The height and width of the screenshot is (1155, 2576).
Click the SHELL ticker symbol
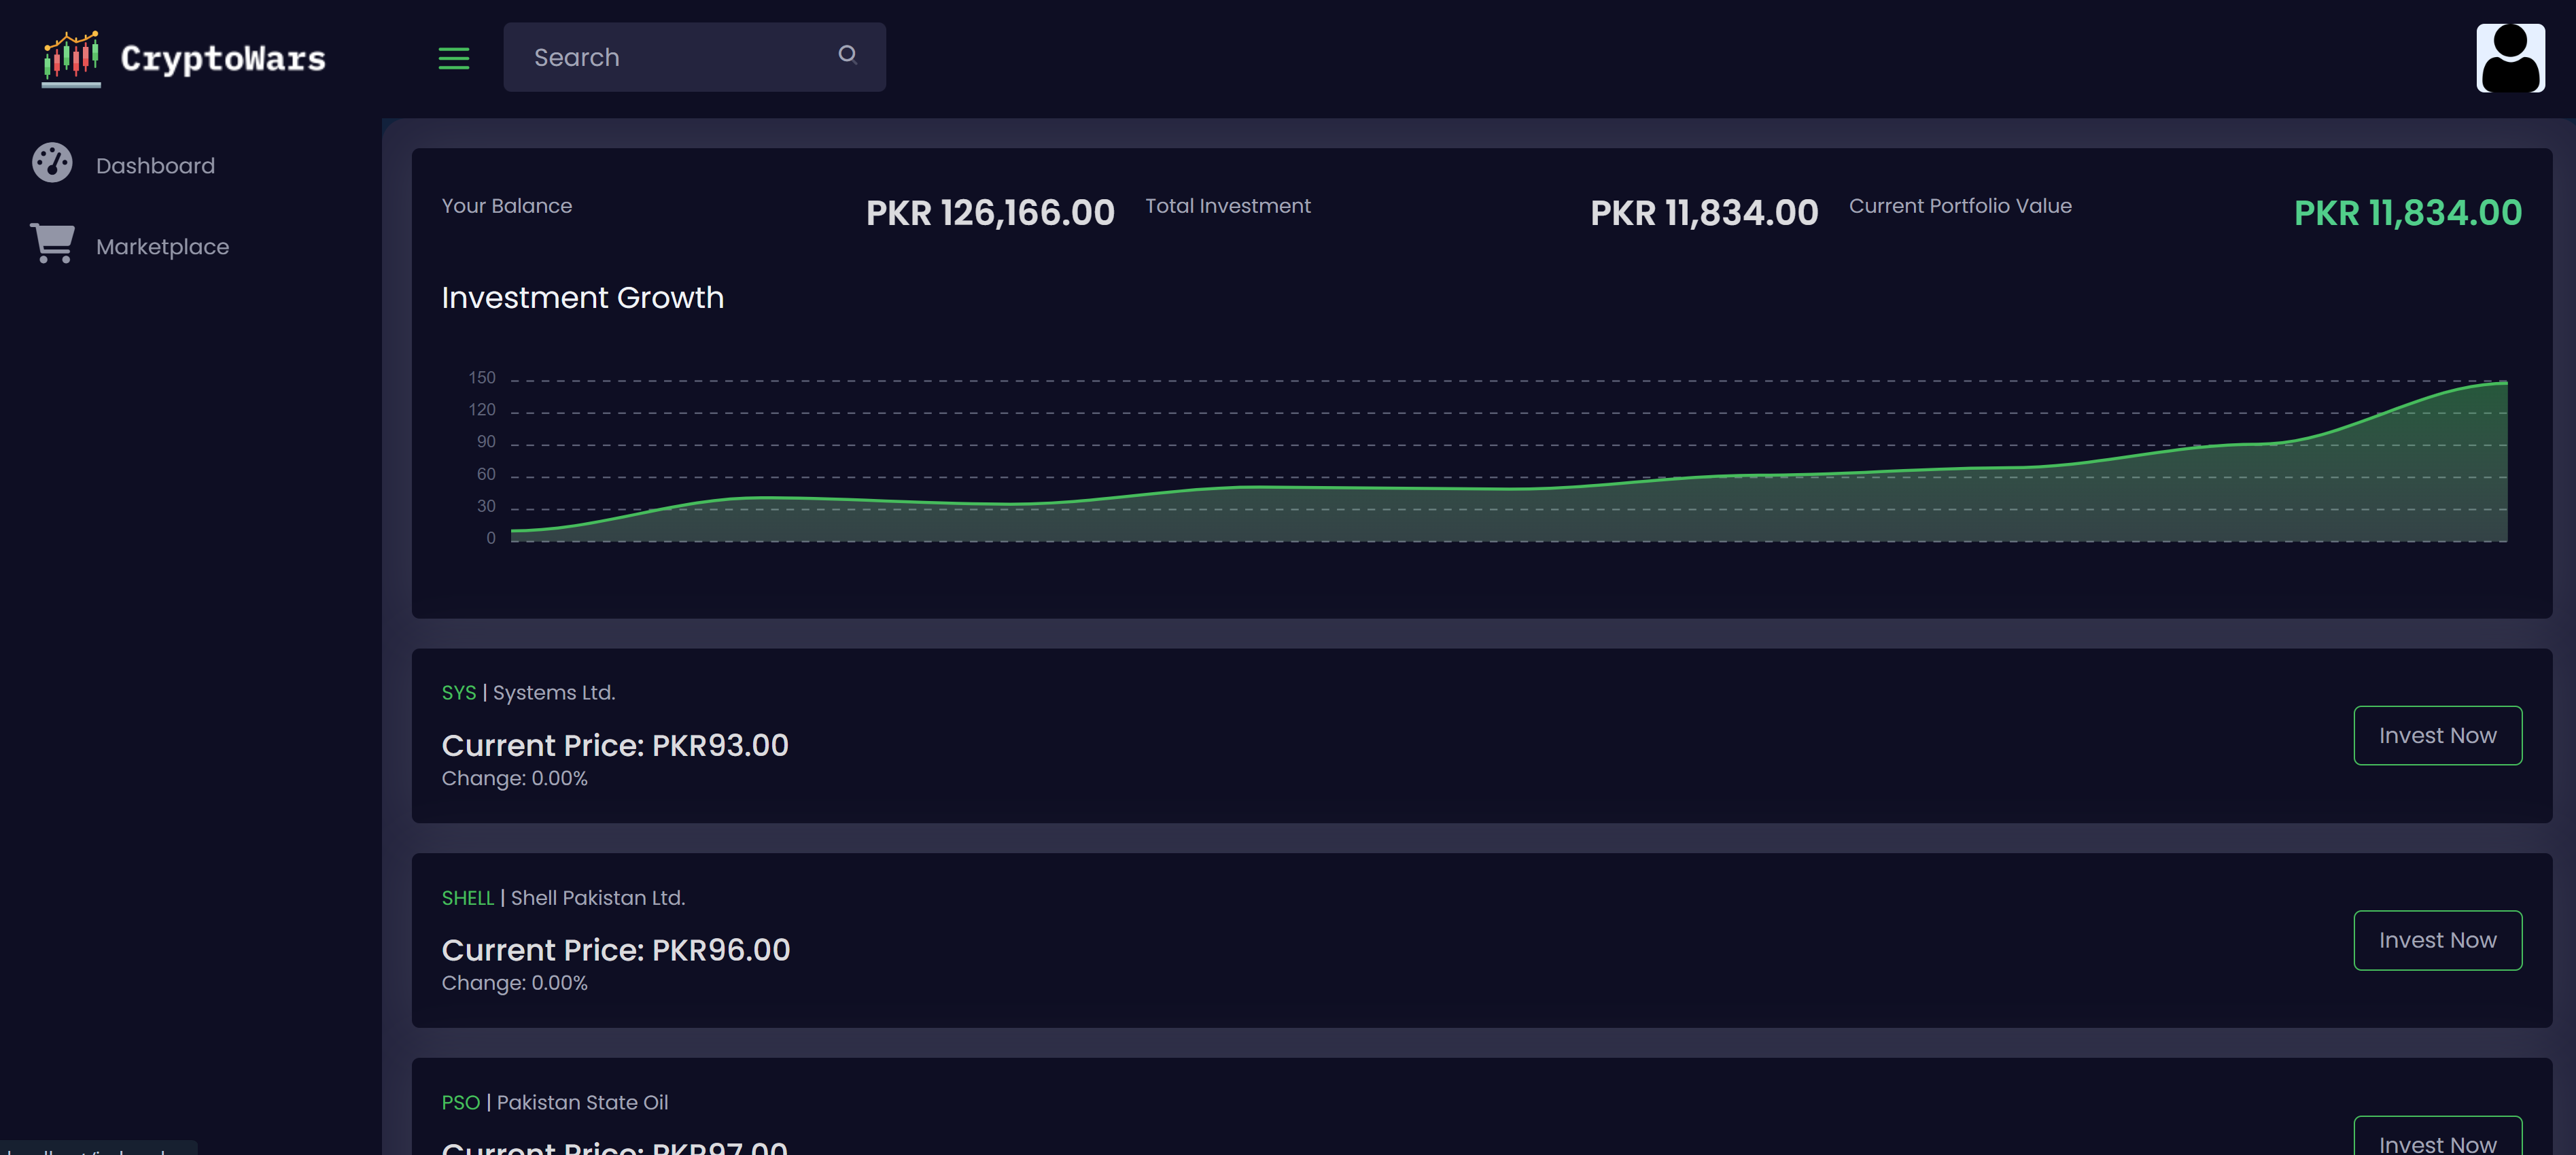click(467, 898)
